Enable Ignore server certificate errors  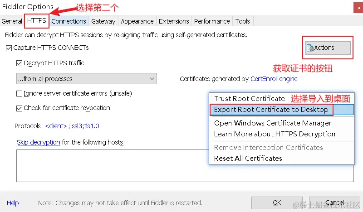tap(19, 93)
